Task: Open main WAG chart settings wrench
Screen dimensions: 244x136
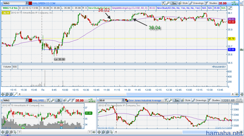Action: coord(167,3)
